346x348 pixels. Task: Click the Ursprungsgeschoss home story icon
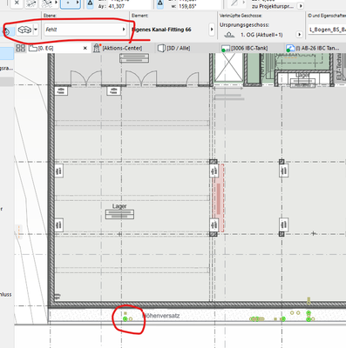229,35
